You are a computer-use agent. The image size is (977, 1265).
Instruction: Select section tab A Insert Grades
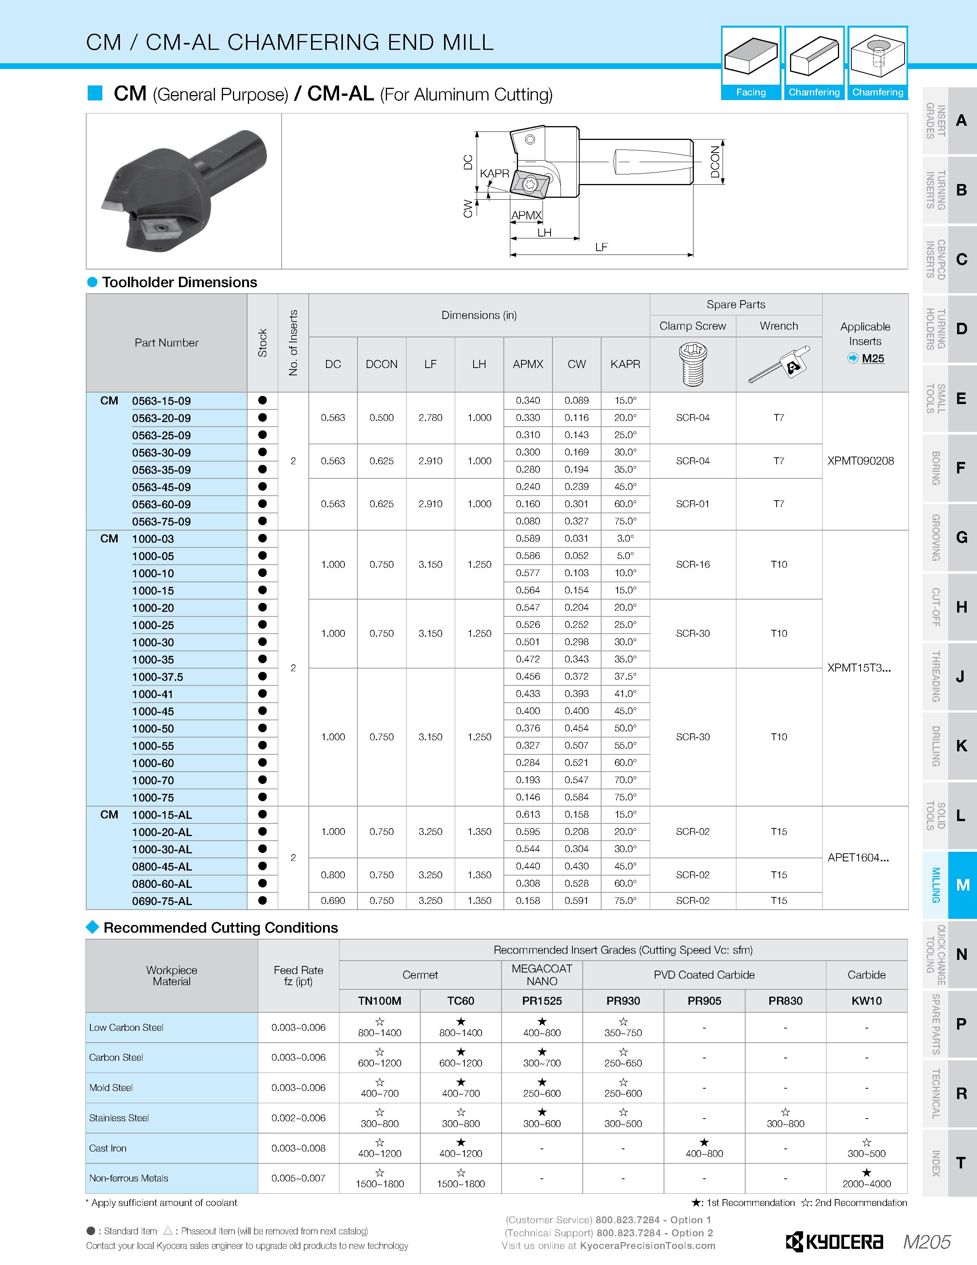tap(949, 120)
